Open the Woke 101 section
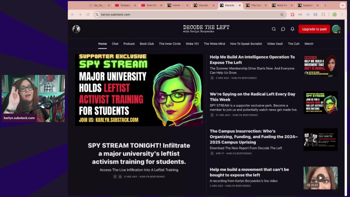The image size is (350, 197). tap(192, 44)
